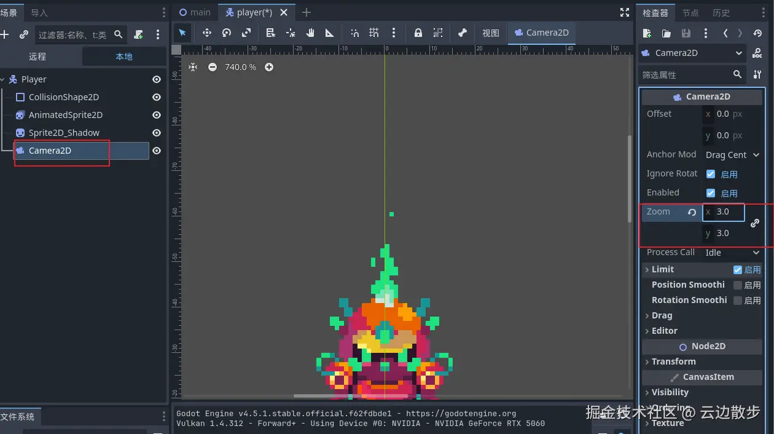Select the CollisionShape2D node
The height and width of the screenshot is (434, 774).
[x=64, y=97]
